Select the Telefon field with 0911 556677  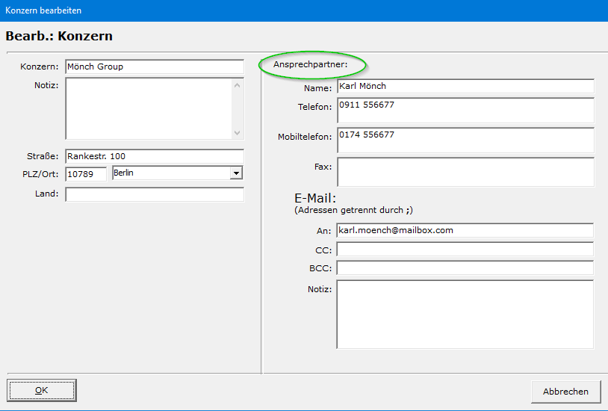465,110
